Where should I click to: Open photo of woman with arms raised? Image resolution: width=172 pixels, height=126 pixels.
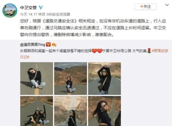tap(104, 78)
